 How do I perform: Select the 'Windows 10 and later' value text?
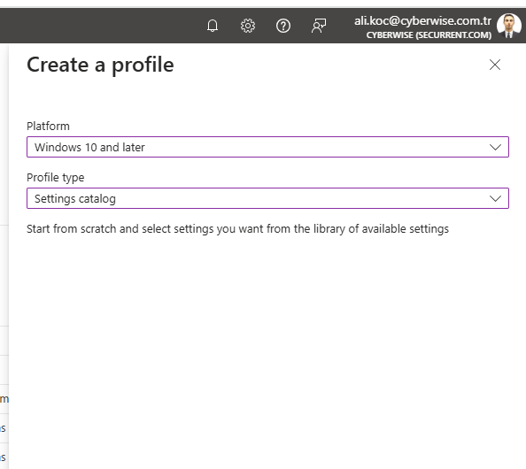[x=89, y=147]
